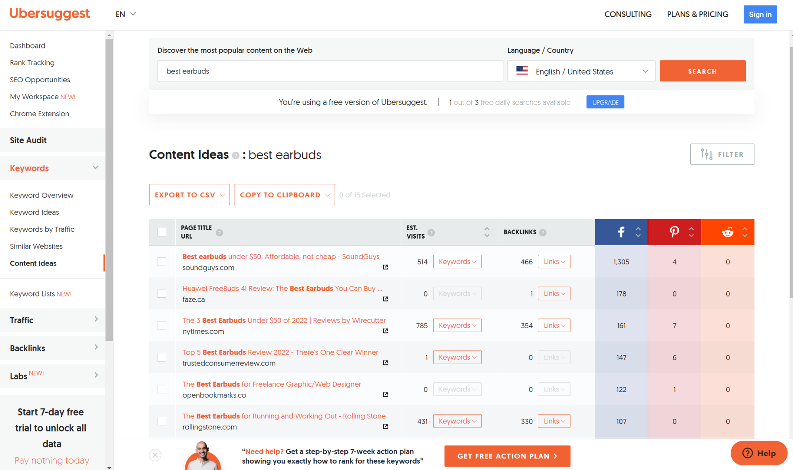Expand Keywords dropdown for the SoundGuys row
Screen dimensions: 793x470
[457, 262]
